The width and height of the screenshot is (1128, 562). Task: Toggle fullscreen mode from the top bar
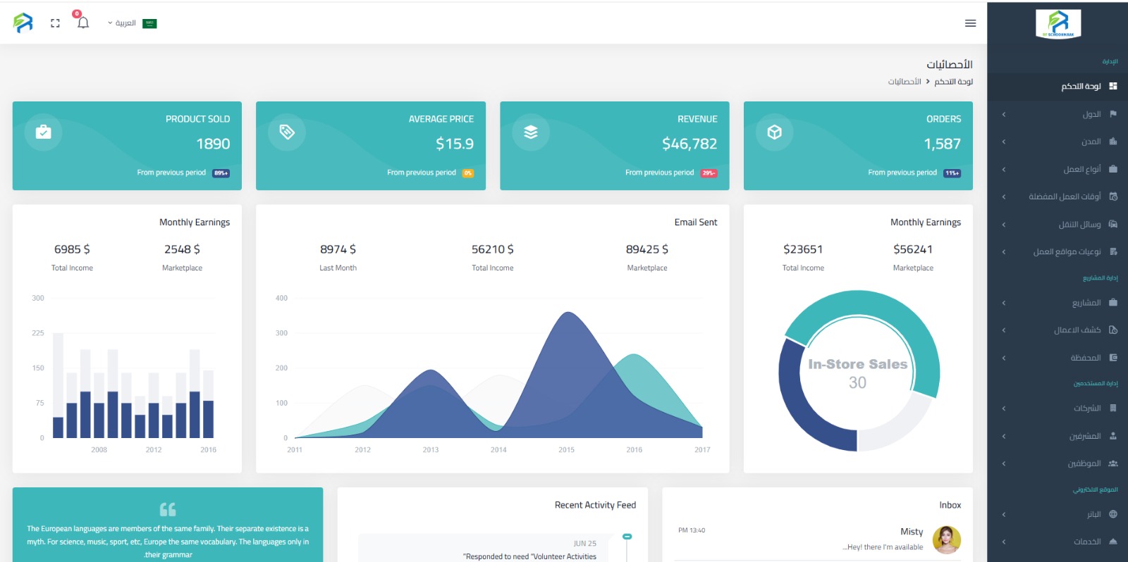pyautogui.click(x=55, y=23)
